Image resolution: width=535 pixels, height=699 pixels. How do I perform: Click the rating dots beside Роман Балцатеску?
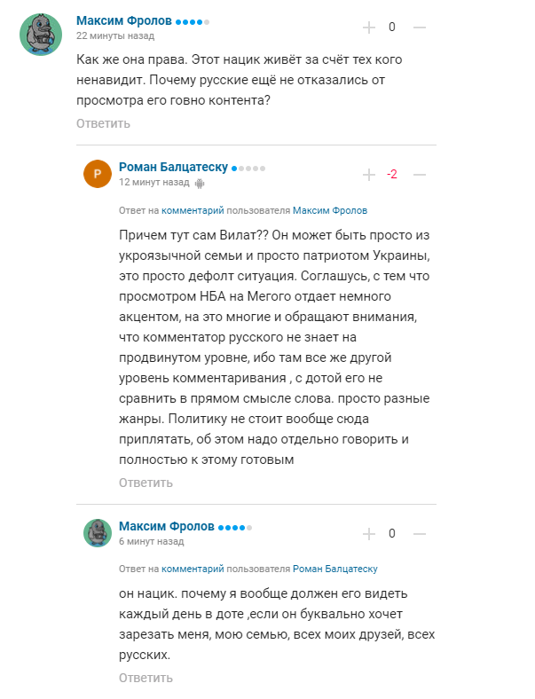point(248,168)
